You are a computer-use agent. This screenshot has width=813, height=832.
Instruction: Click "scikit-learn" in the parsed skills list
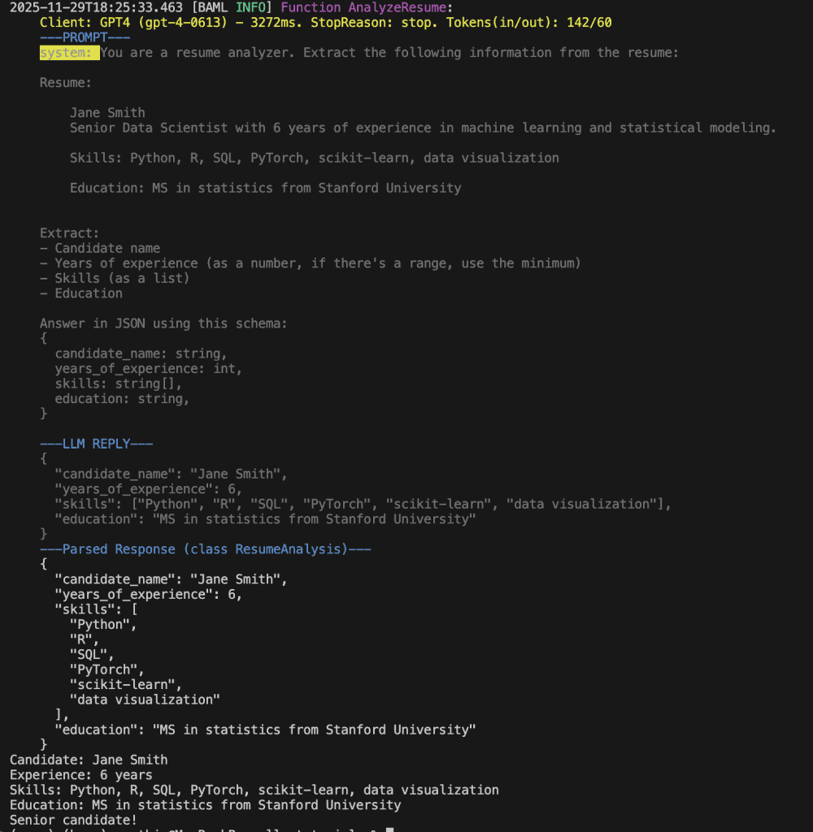[x=126, y=685]
